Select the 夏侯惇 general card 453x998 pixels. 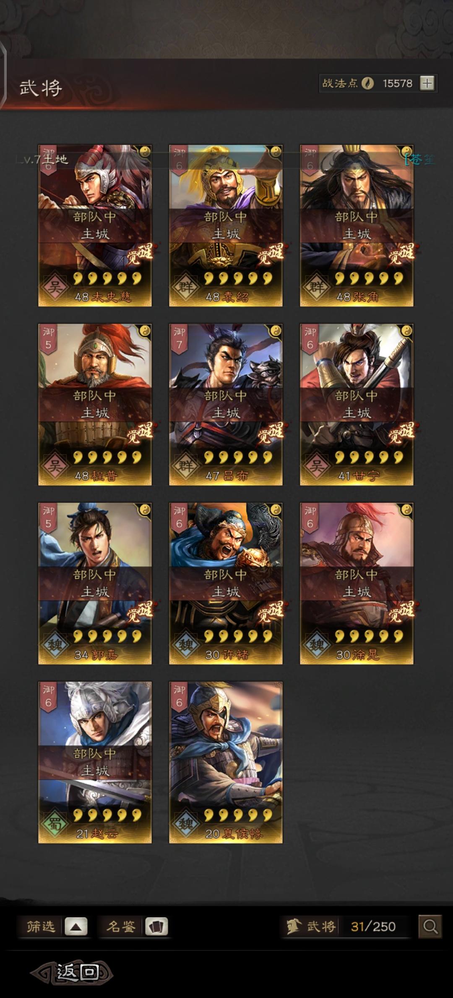[226, 762]
